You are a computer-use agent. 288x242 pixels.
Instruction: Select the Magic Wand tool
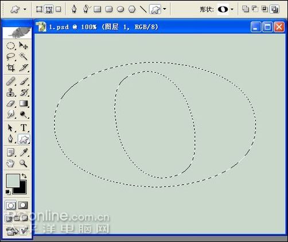pyautogui.click(x=24, y=57)
